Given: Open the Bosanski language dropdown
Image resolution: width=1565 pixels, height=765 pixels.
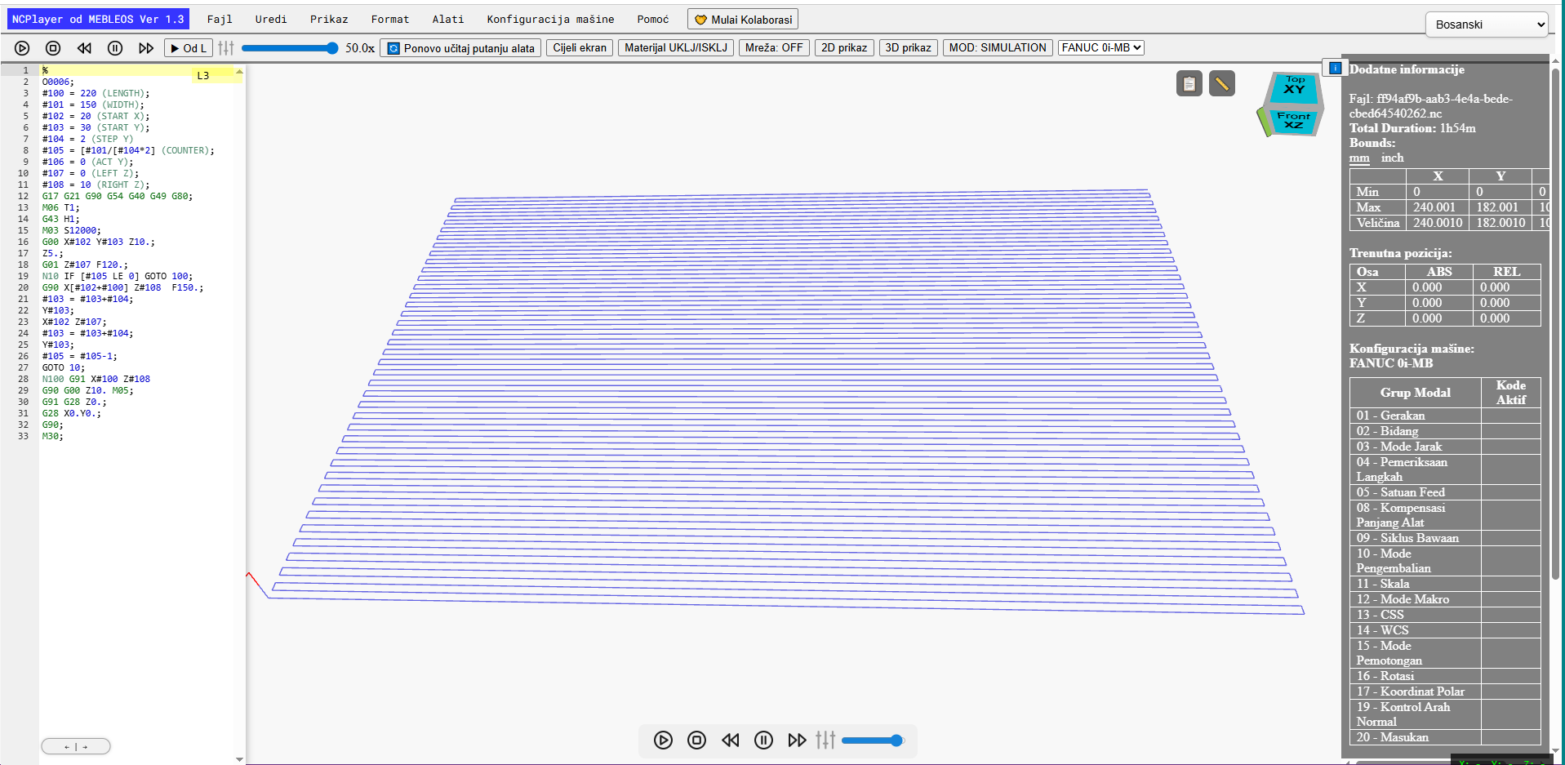Looking at the screenshot, I should 1487,24.
